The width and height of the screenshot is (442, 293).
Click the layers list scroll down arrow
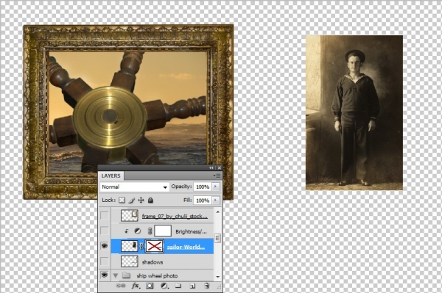pyautogui.click(x=217, y=277)
